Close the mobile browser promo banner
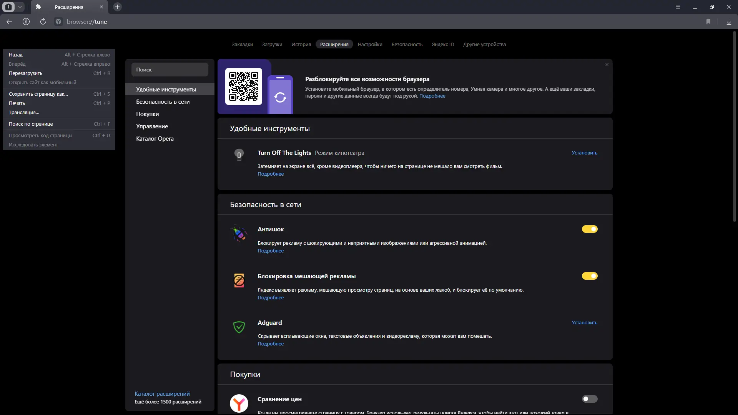Image resolution: width=738 pixels, height=415 pixels. [x=607, y=65]
